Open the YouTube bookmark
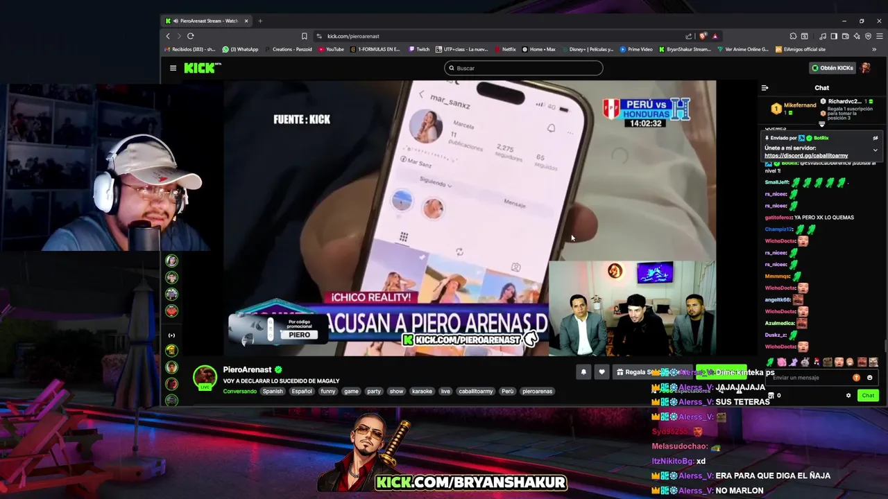The image size is (888, 499). pos(331,49)
